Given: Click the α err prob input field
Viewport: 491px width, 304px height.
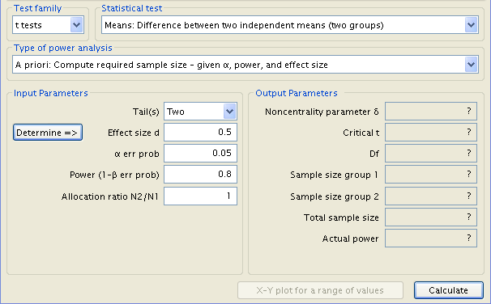Looking at the screenshot, I should (x=200, y=153).
